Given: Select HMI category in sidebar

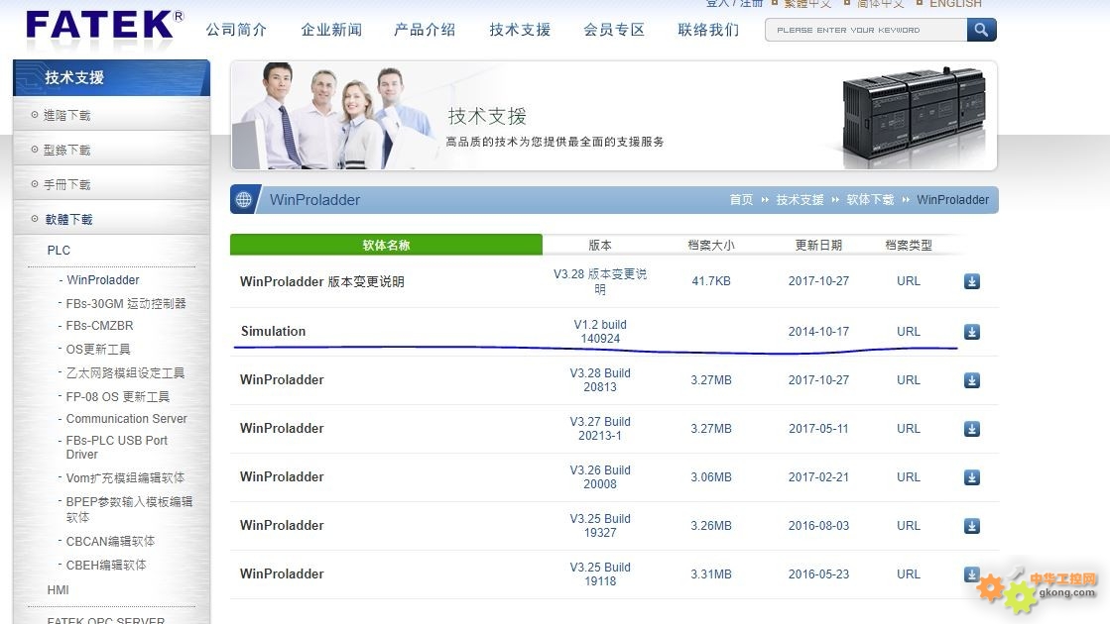Looking at the screenshot, I should (x=59, y=590).
